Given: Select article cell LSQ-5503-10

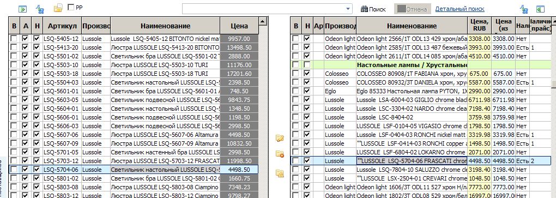Looking at the screenshot, I should (x=62, y=65).
